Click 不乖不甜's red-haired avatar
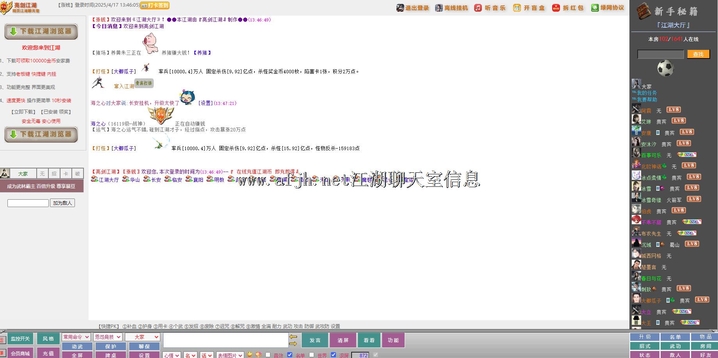This screenshot has width=718, height=358. 636,220
